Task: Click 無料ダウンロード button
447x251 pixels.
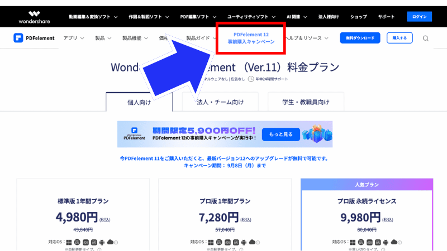Action: [x=360, y=38]
